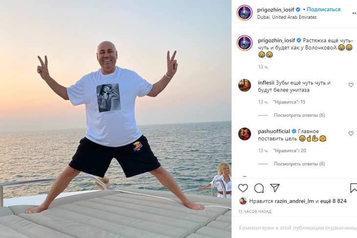Save post with the bookmark icon
The image size is (357, 238).
coord(354,188)
